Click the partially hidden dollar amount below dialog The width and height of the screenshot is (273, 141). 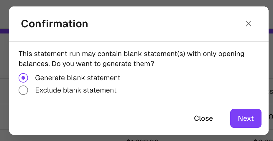click(143, 139)
